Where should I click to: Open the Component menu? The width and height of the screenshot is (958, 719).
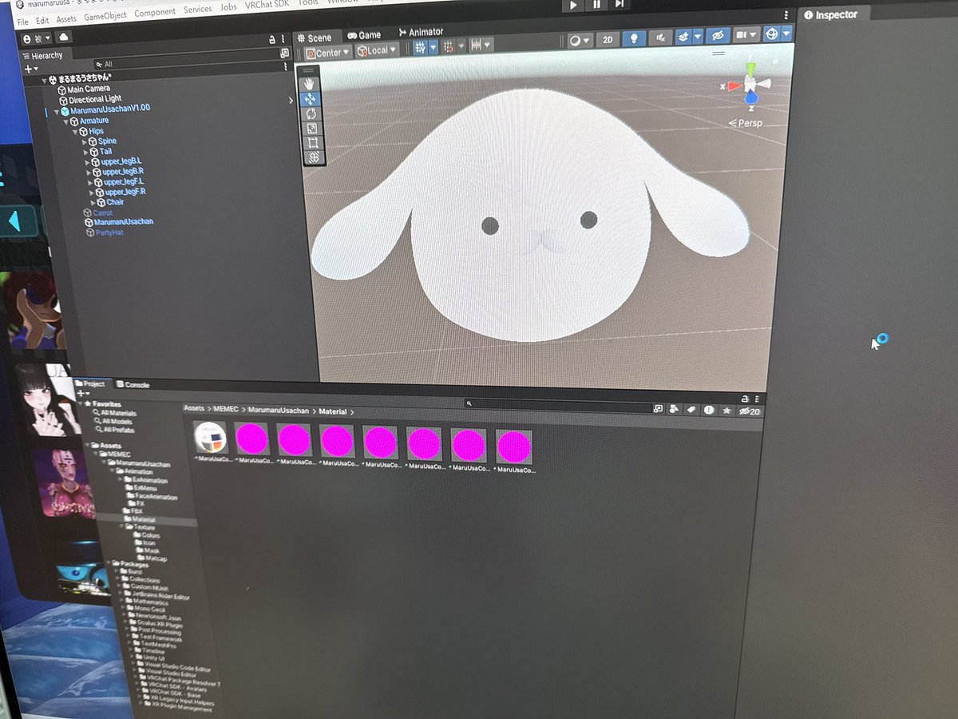coord(154,14)
